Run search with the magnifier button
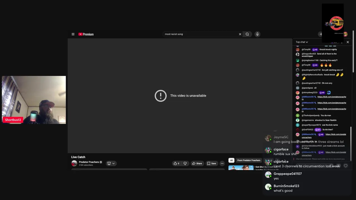Viewport: 356px width, 200px height. pos(247,34)
